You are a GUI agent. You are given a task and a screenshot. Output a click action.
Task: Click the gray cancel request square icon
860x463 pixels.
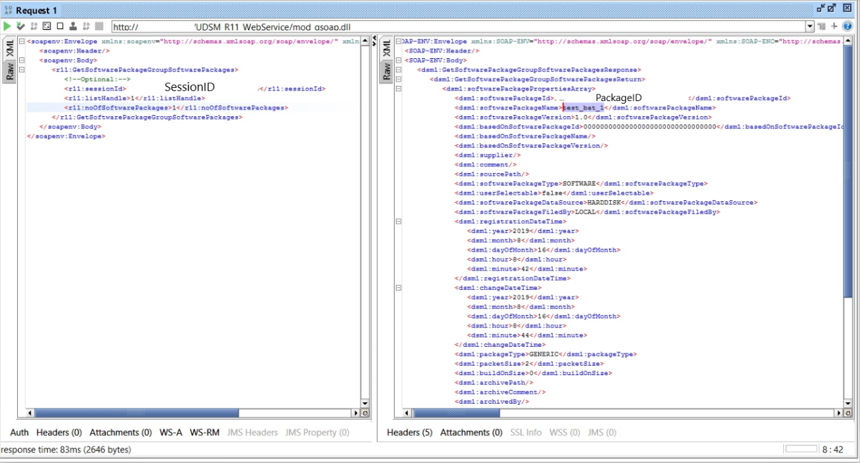tap(99, 26)
